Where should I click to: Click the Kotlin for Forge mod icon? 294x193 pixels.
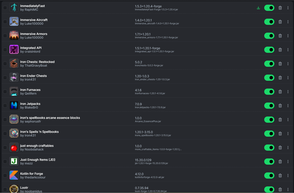pos(14,175)
